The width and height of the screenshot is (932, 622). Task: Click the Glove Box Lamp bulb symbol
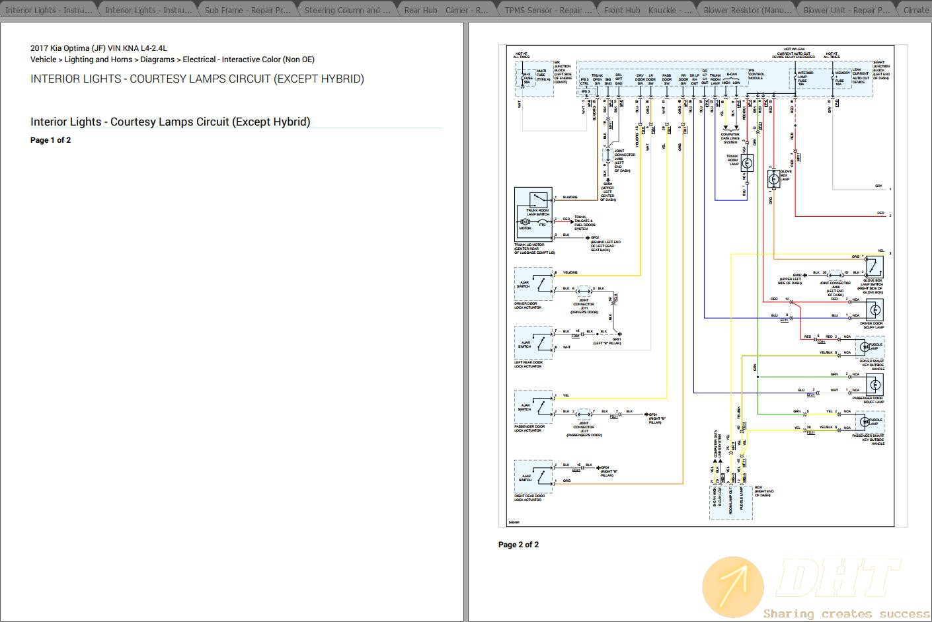tap(773, 178)
